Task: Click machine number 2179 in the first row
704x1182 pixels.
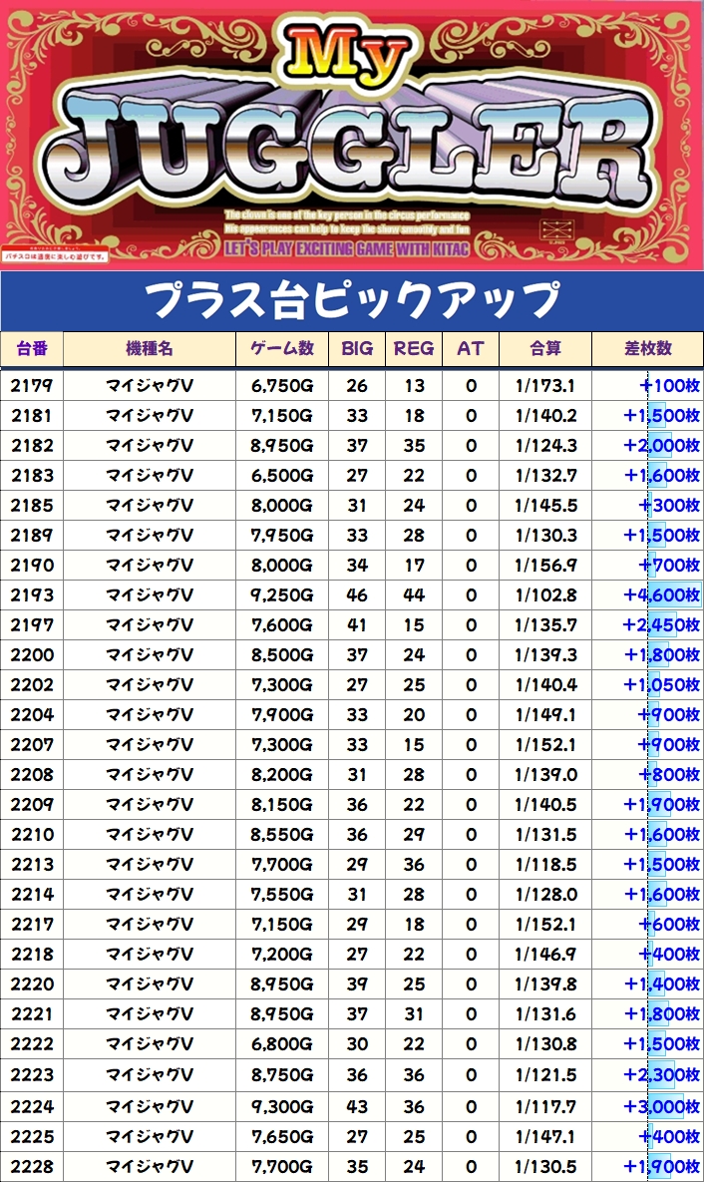Action: 32,386
